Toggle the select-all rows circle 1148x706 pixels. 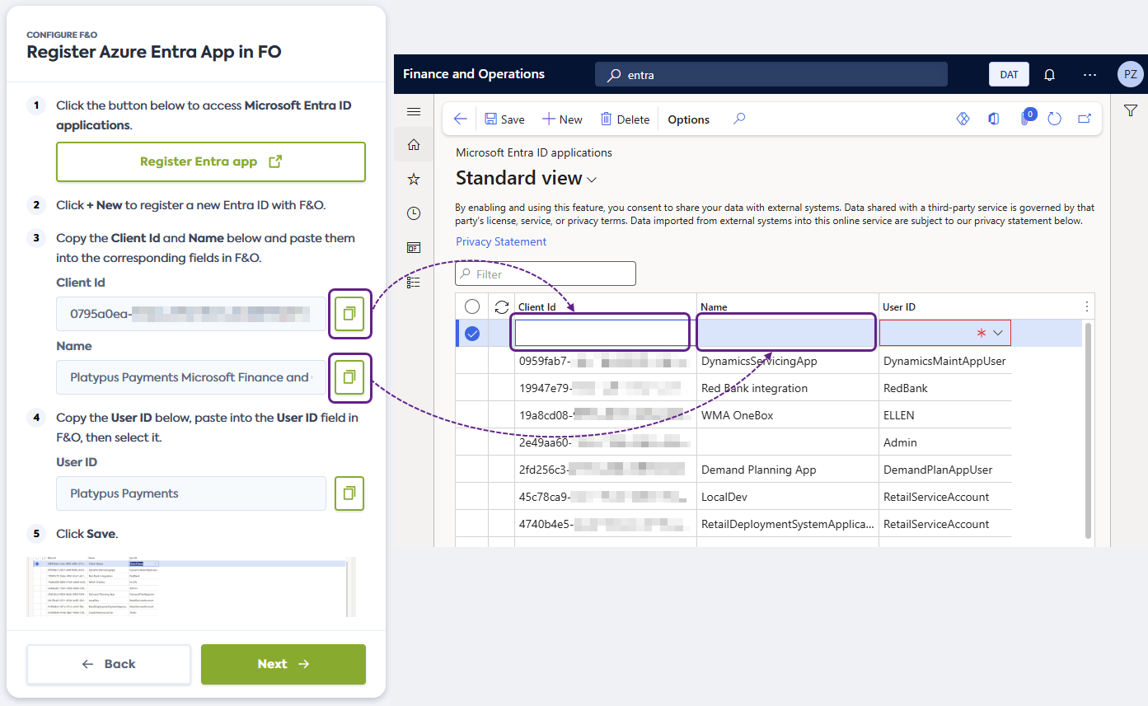[472, 306]
